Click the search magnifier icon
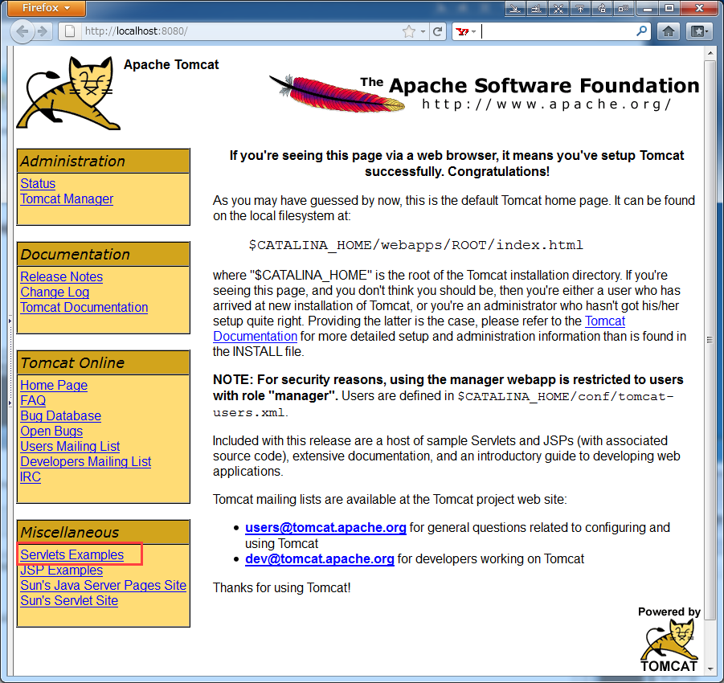Viewport: 724px width, 683px height. pyautogui.click(x=641, y=31)
